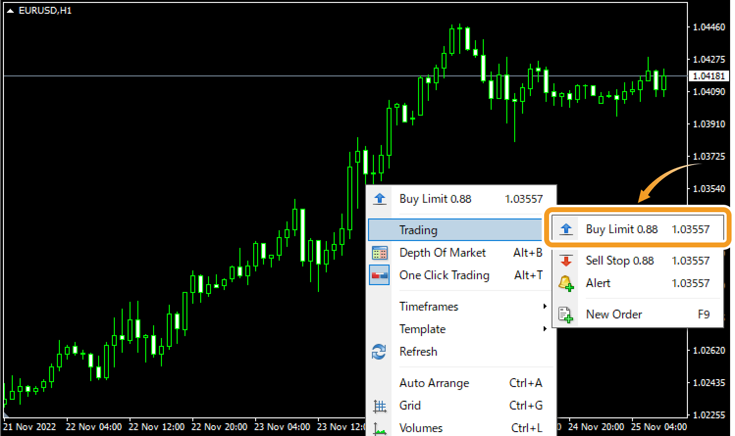Toggle One Click Trading via Alt+T entry
Screen dimensions: 735x436
444,275
